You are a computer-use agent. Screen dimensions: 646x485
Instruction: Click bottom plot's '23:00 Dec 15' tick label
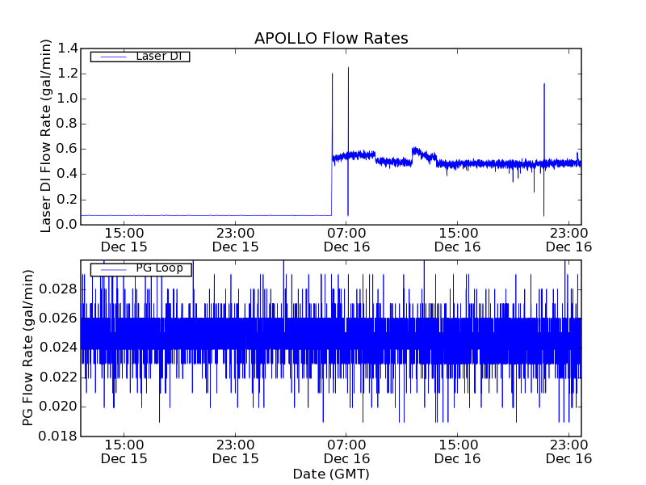coord(235,452)
